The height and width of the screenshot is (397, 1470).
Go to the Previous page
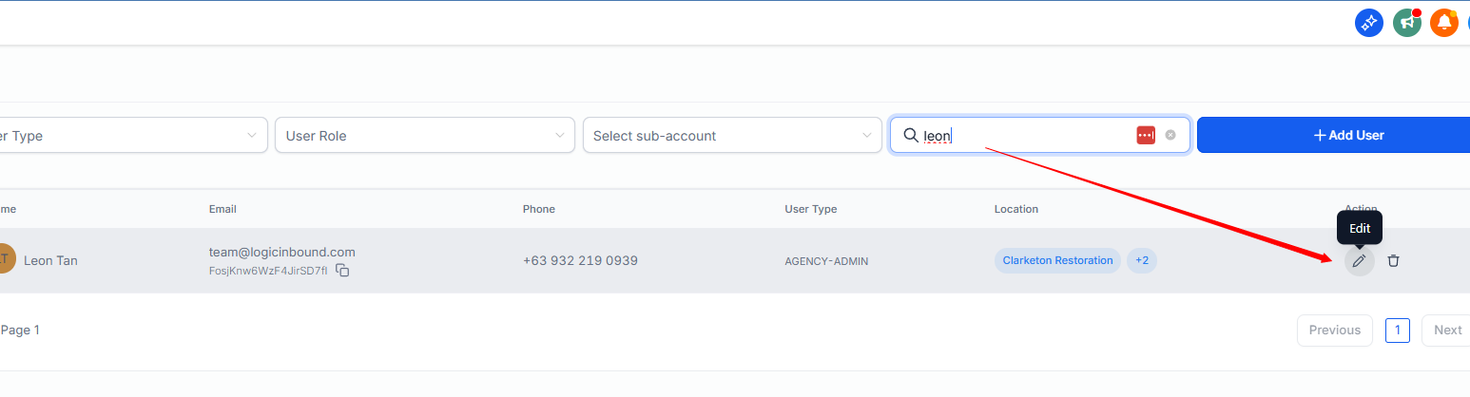(x=1334, y=330)
